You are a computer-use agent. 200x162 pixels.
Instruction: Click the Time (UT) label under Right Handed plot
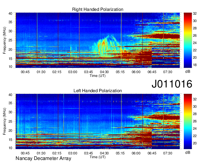[x=98, y=76]
